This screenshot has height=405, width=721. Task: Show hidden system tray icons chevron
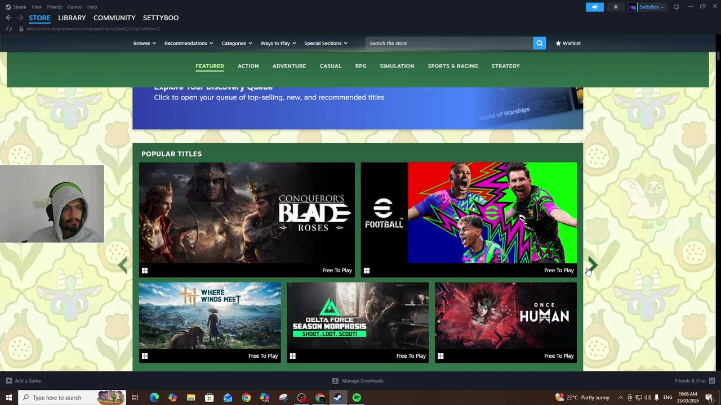(621, 398)
